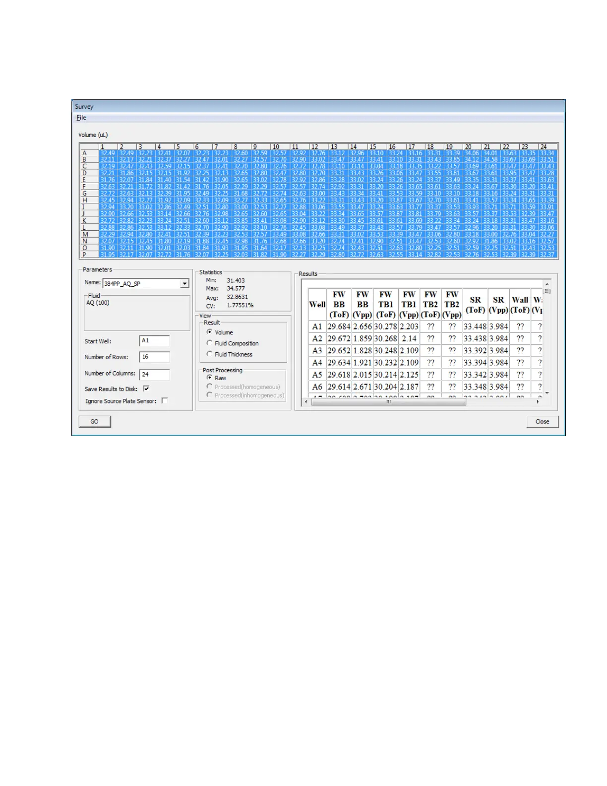
Task: Select volume cell at row P column 24
Action: coord(547,255)
